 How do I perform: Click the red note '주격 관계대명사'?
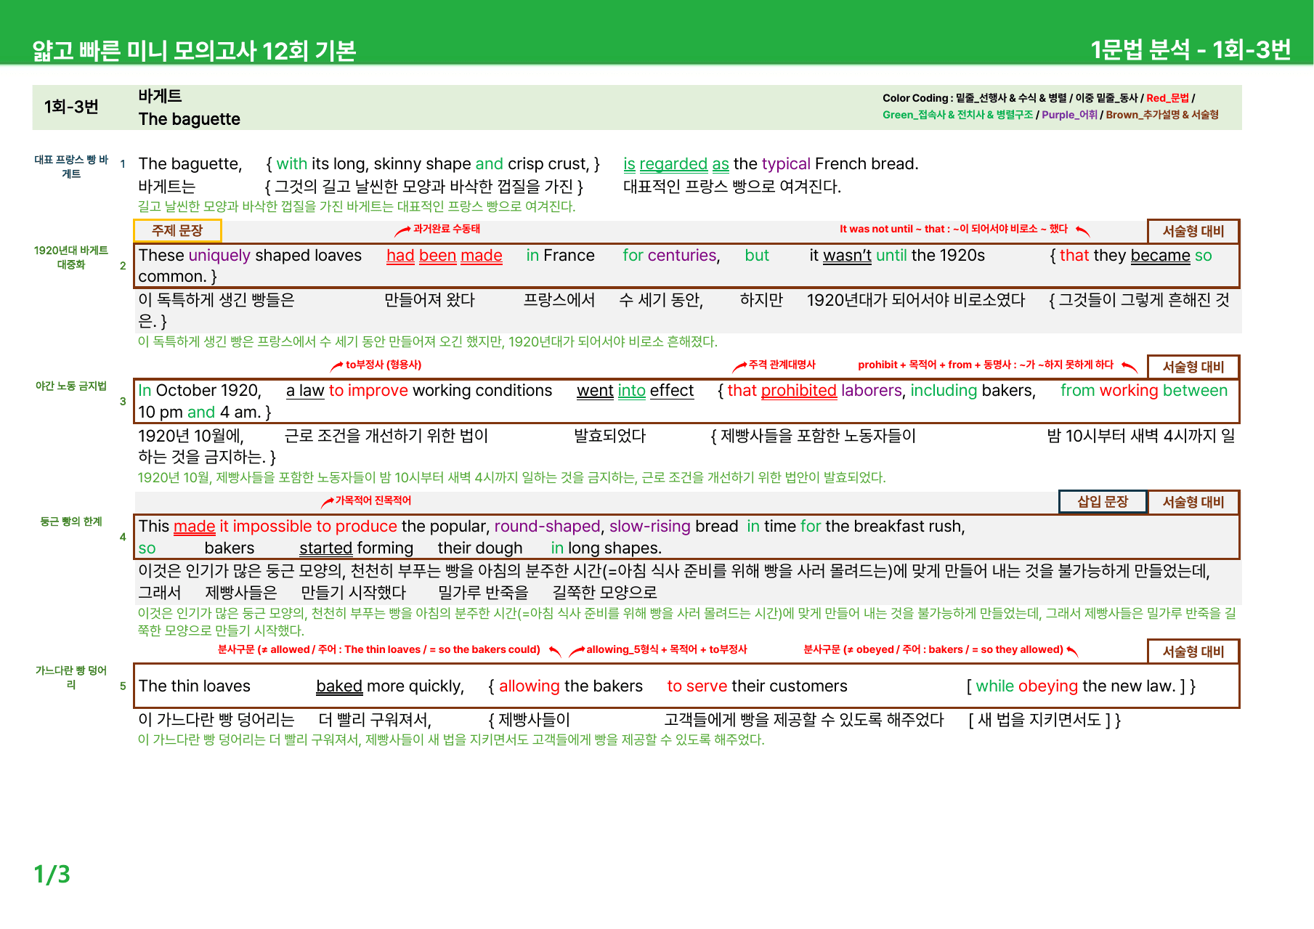(x=782, y=365)
